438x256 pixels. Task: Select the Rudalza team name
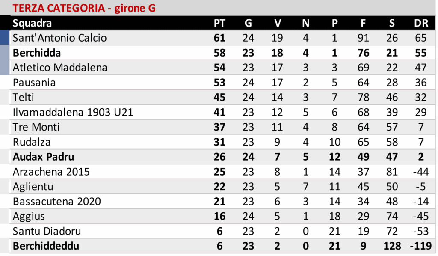[x=32, y=142]
